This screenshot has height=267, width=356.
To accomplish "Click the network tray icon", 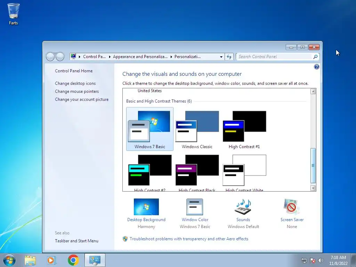I will pos(304,260).
